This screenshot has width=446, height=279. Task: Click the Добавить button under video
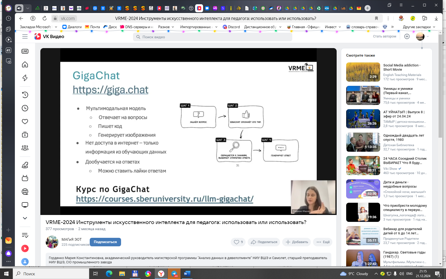[297, 242]
